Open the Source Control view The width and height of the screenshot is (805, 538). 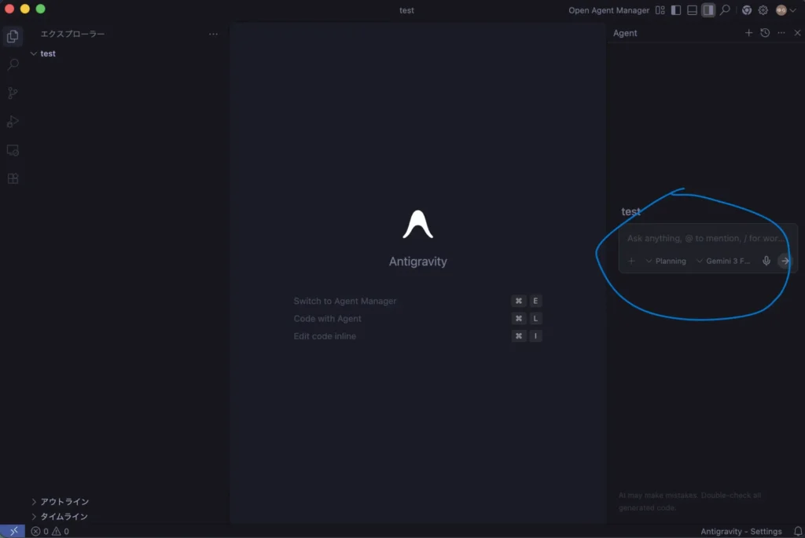coord(13,93)
